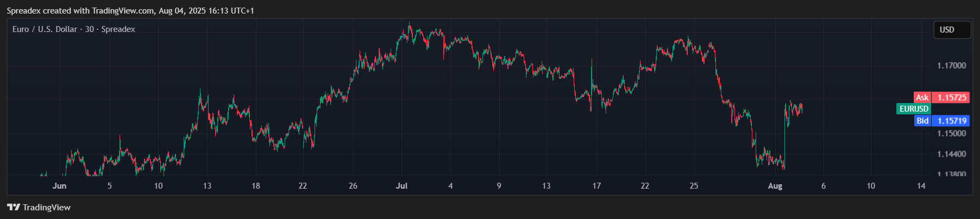
Task: Click the Spreadex created with TradingView.com caption
Action: (x=130, y=11)
